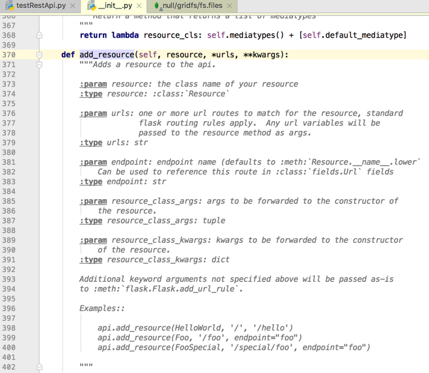
Task: Close the null/gridfs/fs.files tab
Action: (x=230, y=6)
